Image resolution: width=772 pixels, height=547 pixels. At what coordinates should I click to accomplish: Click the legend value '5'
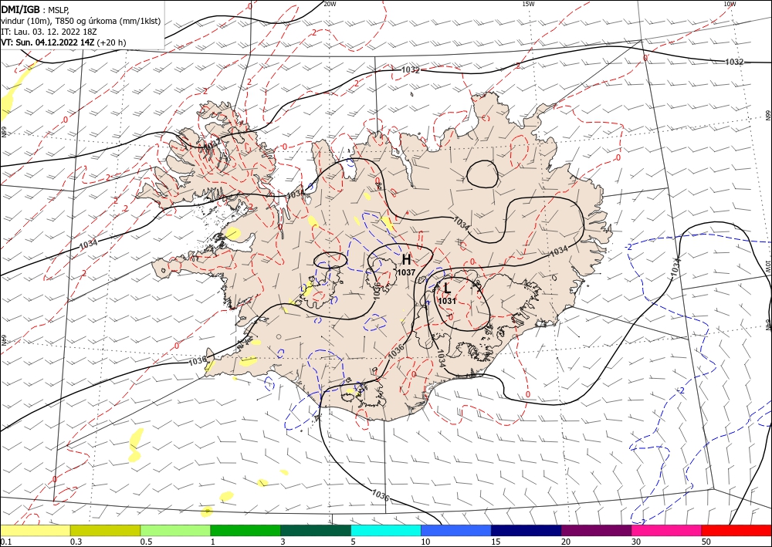coord(353,542)
